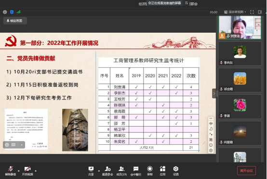Expand audio options arrow beside microphone
The height and width of the screenshot is (179, 267).
(x=19, y=171)
